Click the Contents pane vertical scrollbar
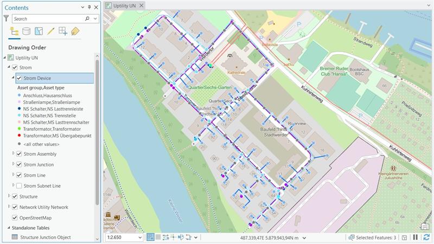The height and width of the screenshot is (244, 434). tap(97, 132)
